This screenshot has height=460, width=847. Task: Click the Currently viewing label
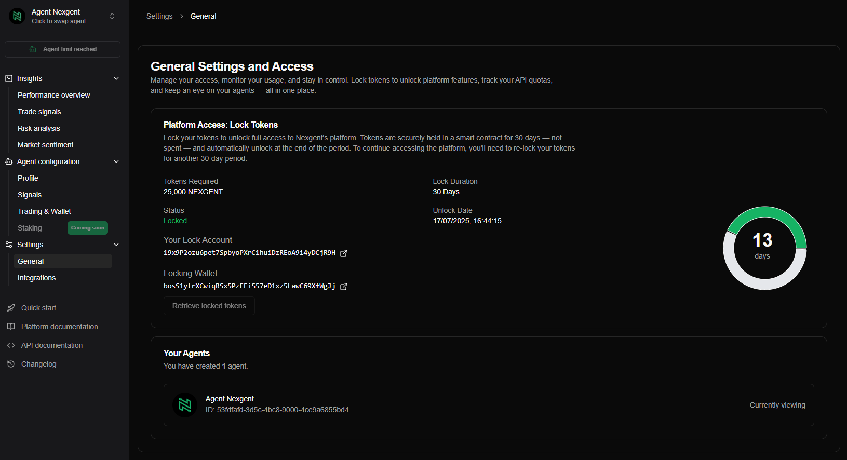coord(777,405)
